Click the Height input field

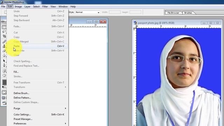[135, 12]
